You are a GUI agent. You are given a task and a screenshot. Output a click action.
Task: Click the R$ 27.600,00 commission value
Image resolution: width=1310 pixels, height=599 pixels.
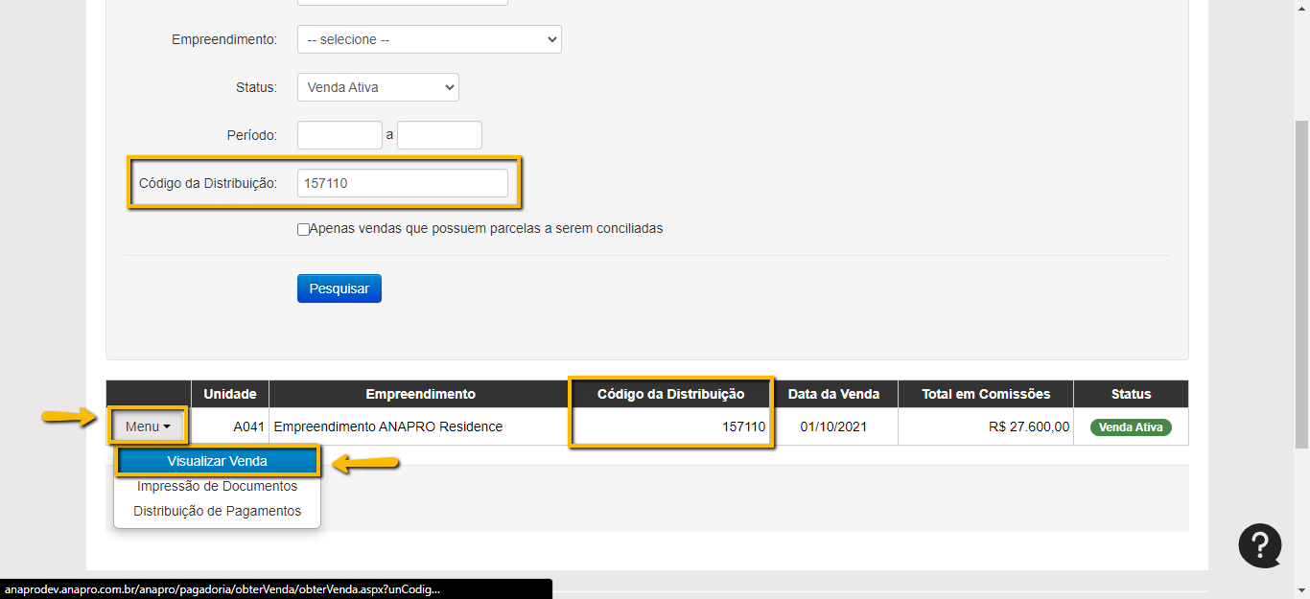pyautogui.click(x=1028, y=426)
